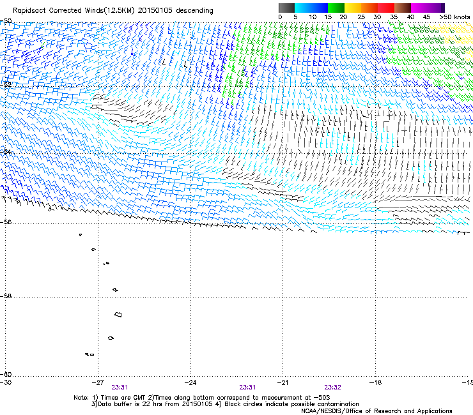This screenshot has height=415, width=473.
Task: Click the '>50 knots' legend label
Action: [x=454, y=17]
